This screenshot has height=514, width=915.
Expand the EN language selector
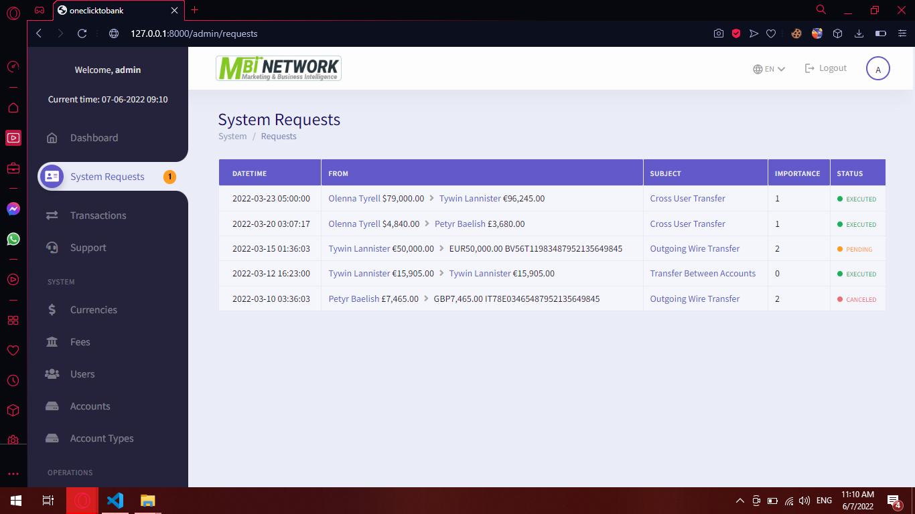pos(768,68)
